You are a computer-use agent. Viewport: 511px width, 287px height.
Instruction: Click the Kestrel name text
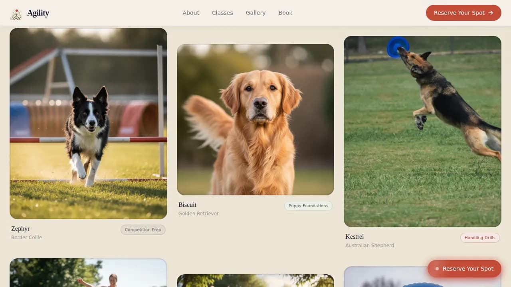(x=355, y=237)
